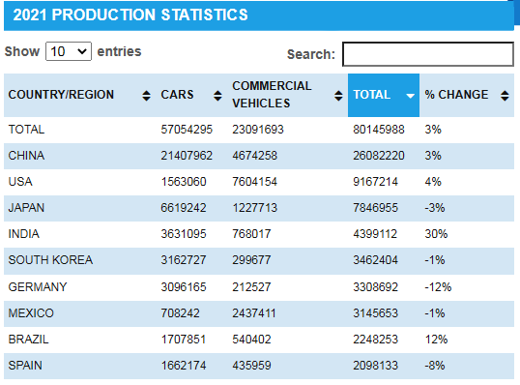The image size is (520, 385).
Task: Click the TOTAL row grand total 80145988
Action: click(378, 130)
